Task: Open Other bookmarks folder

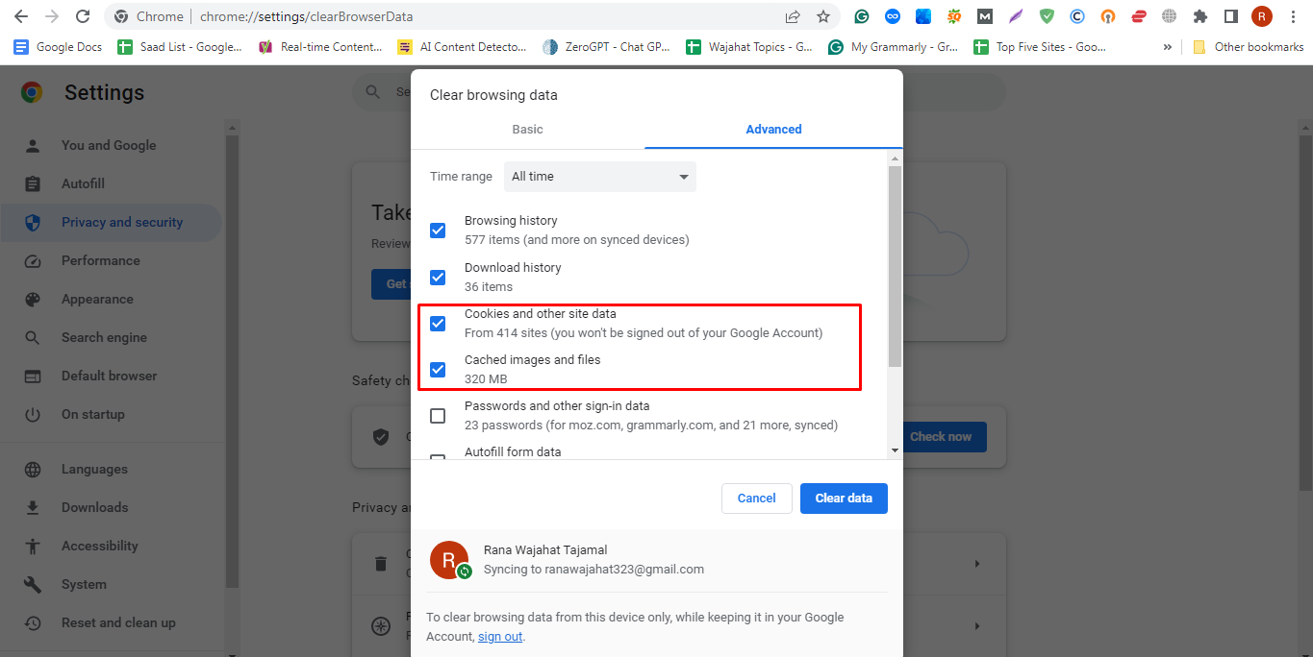Action: 1249,46
